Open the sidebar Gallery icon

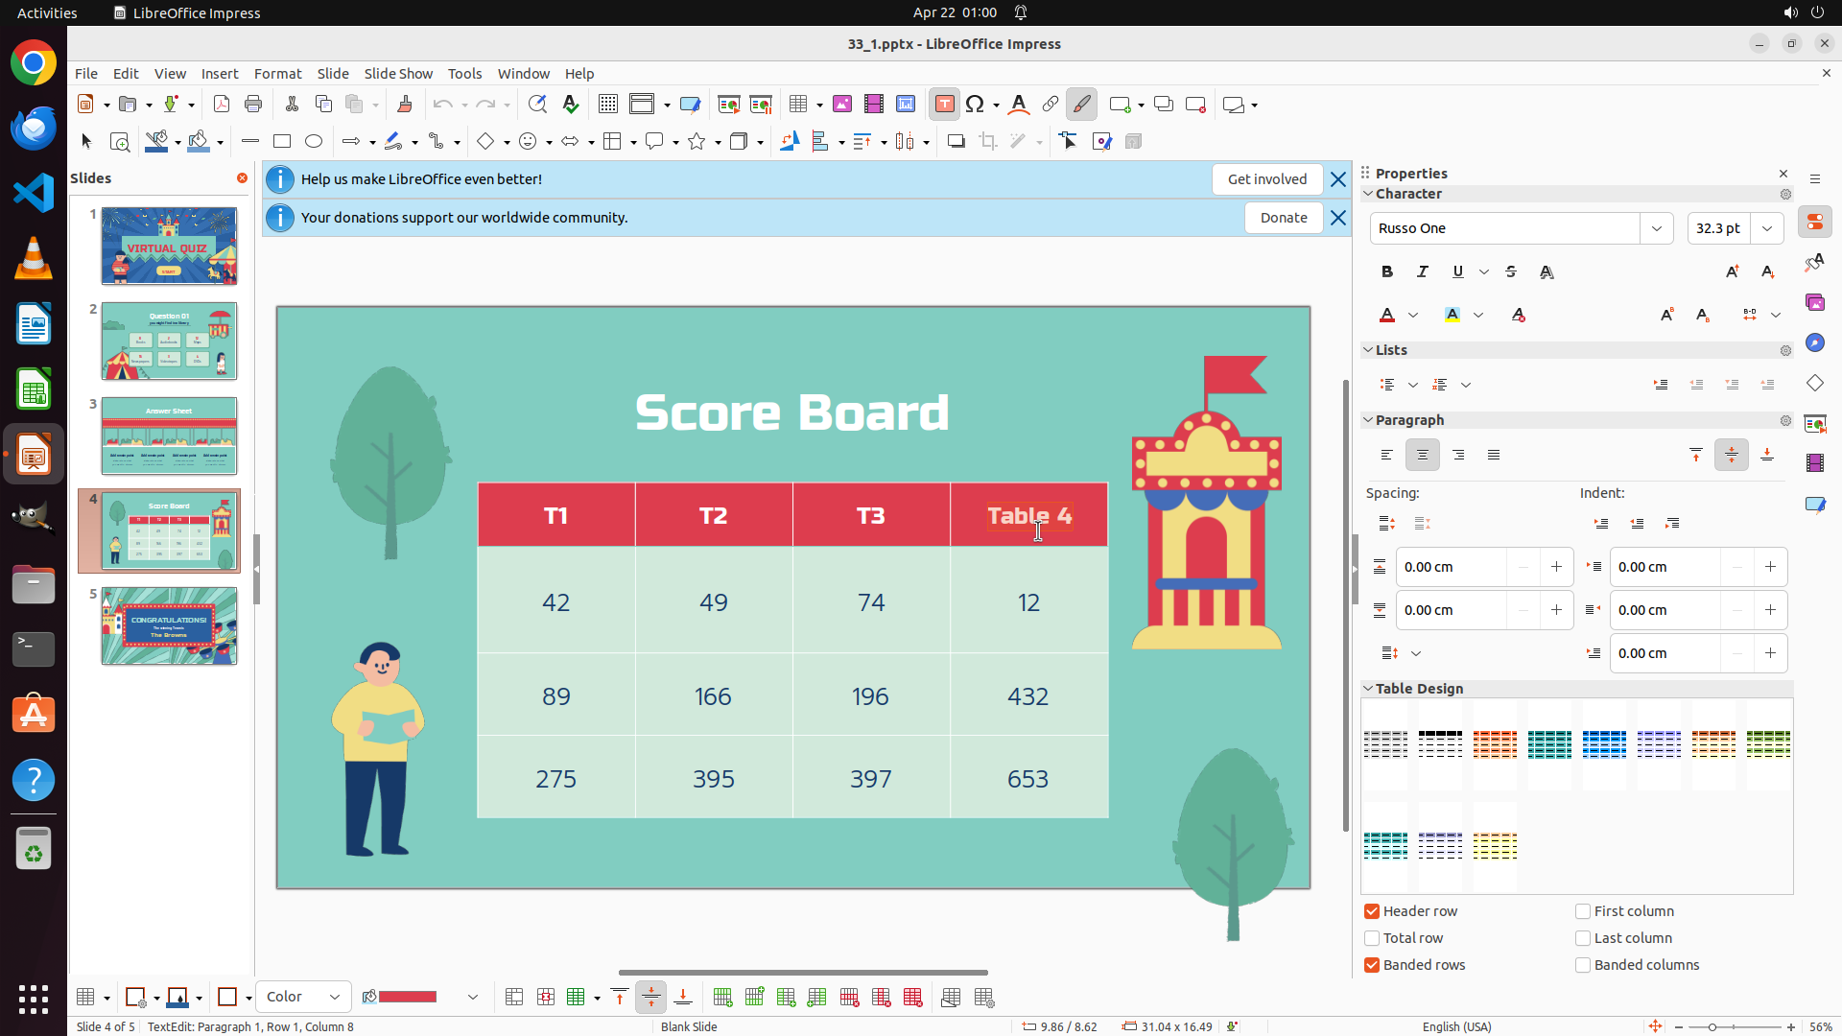1814,303
